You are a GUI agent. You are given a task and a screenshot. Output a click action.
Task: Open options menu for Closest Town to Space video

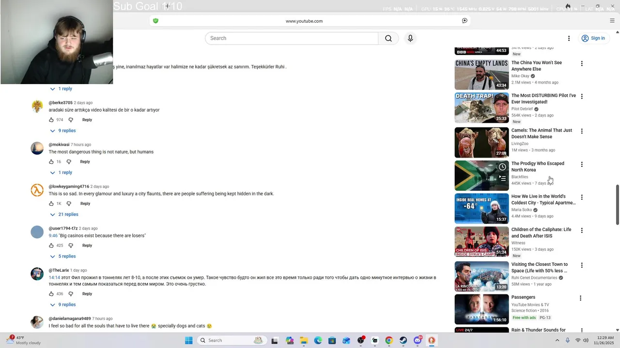pyautogui.click(x=582, y=265)
